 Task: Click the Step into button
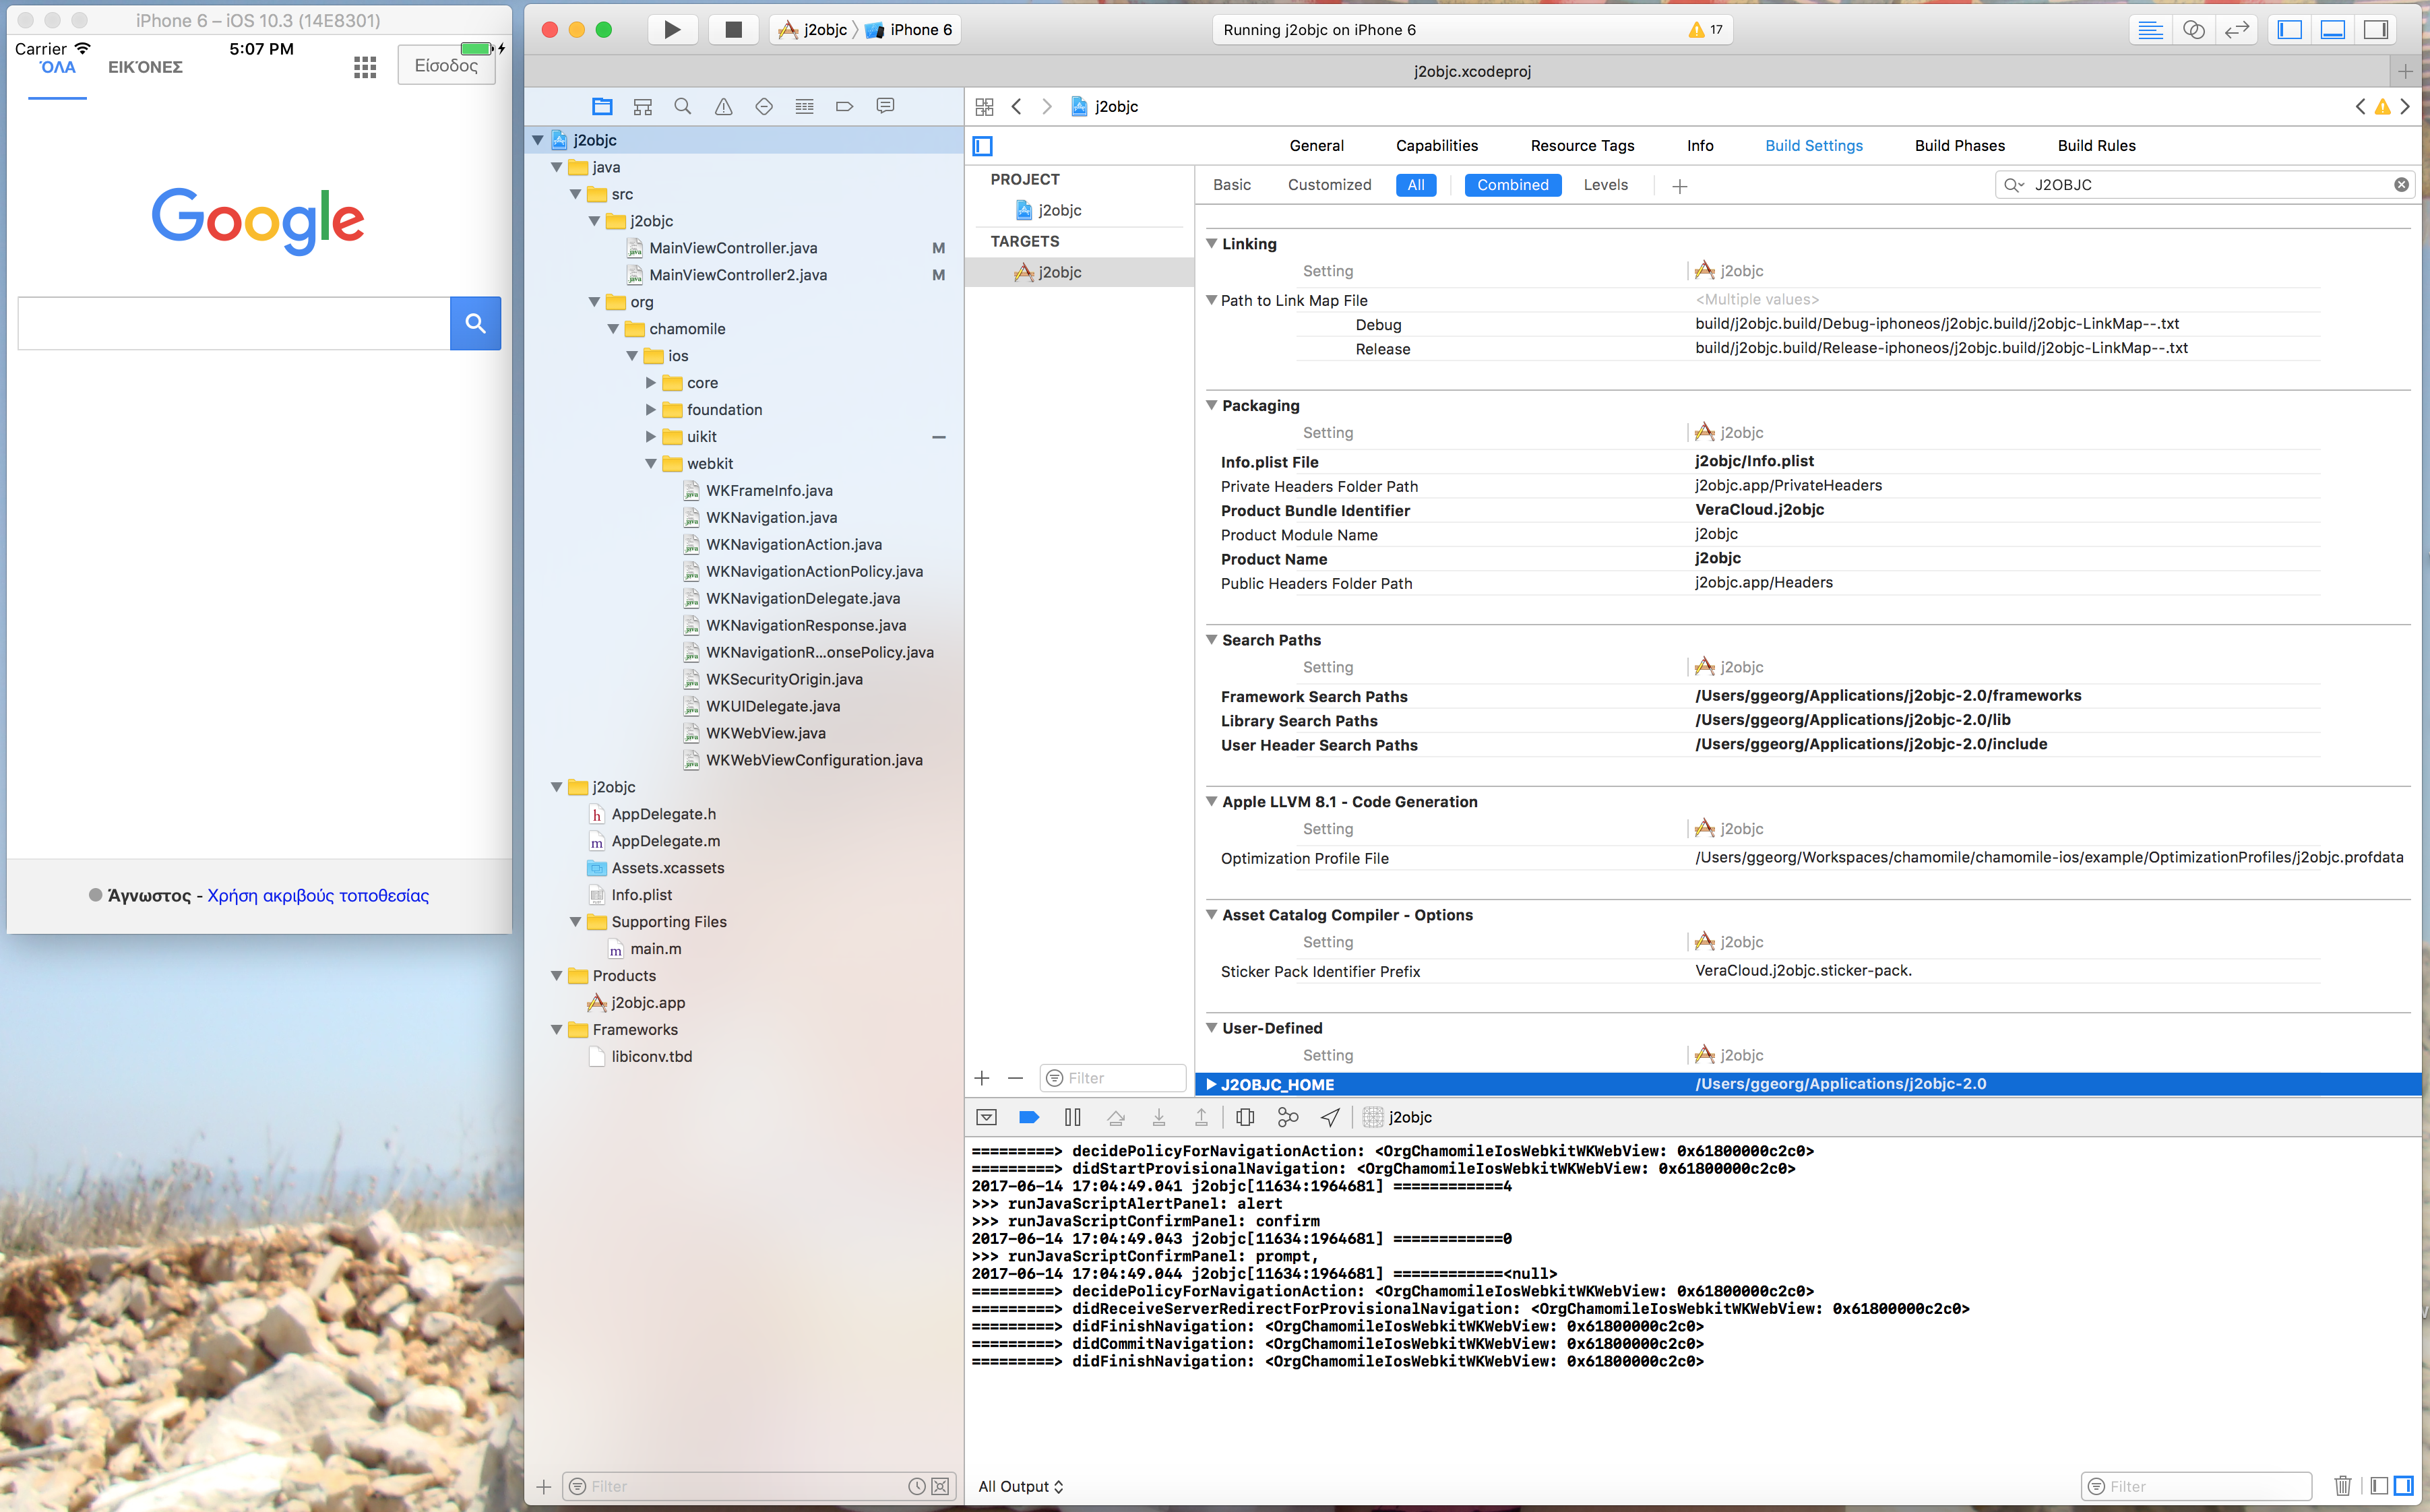(1159, 1117)
